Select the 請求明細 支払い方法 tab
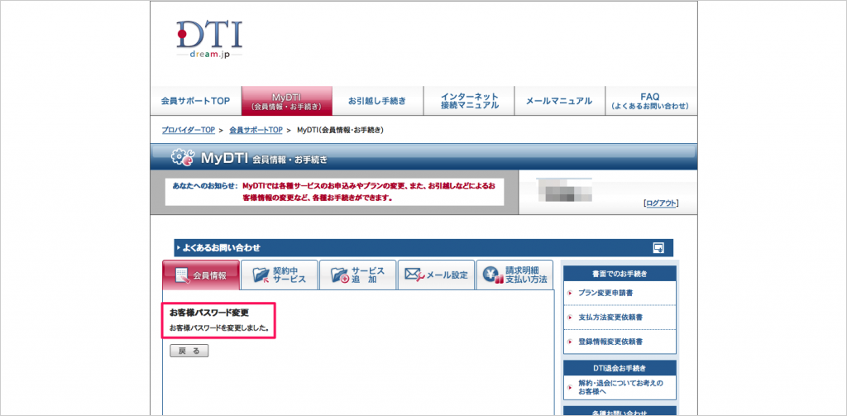Screen dimensions: 847x416 point(514,275)
